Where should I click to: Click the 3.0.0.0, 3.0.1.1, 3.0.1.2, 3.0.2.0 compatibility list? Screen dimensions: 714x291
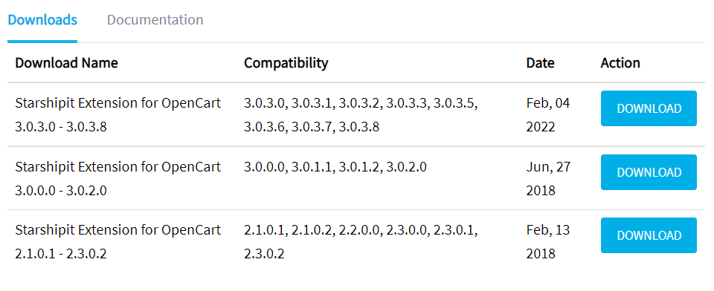point(335,167)
